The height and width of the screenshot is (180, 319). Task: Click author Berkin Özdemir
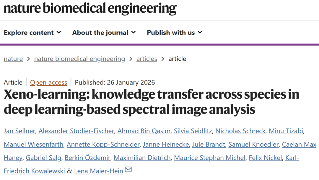click(87, 158)
